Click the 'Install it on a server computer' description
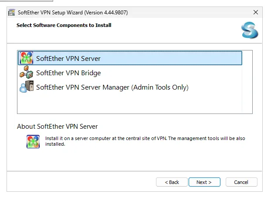 [x=145, y=141]
